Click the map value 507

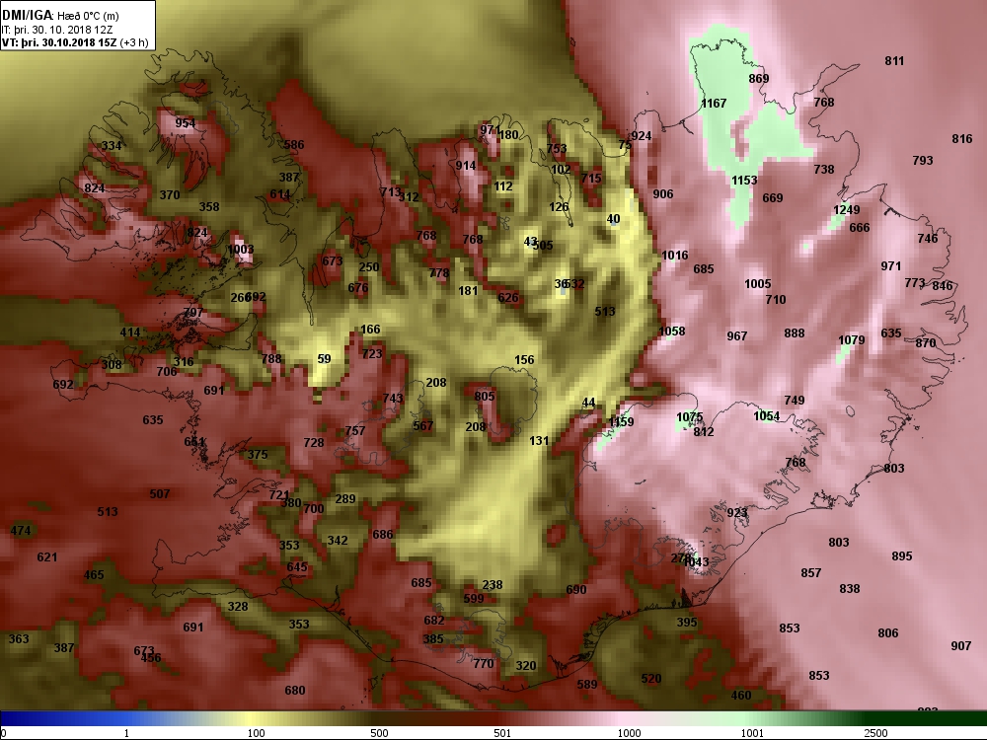159,494
